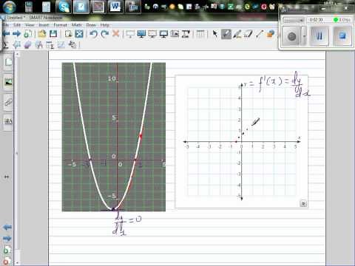Image resolution: width=355 pixels, height=266 pixels.
Task: Stop the recording with square button
Action: tap(342, 36)
